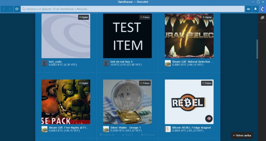Click vendor avatar beside Silver Wallet listing
This screenshot has height=141, width=266.
tap(106, 129)
